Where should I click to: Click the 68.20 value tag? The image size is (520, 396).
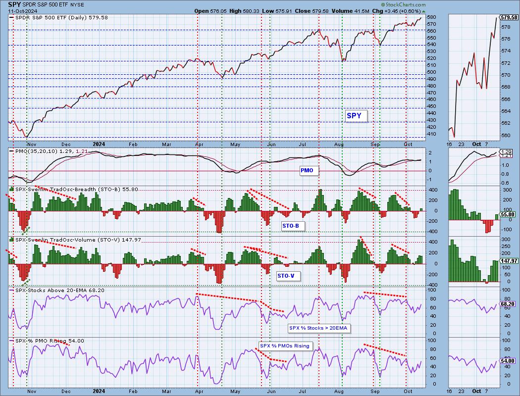[508, 304]
